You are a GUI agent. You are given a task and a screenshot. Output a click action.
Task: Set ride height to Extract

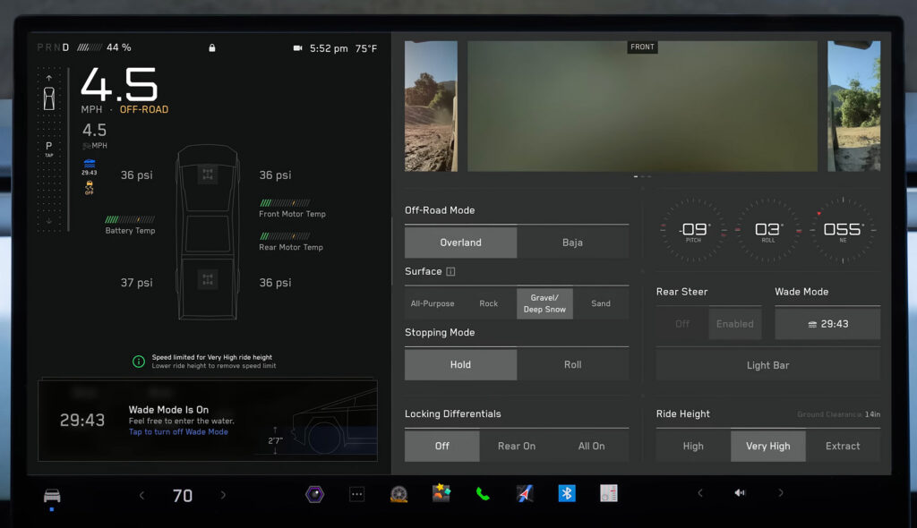(843, 446)
